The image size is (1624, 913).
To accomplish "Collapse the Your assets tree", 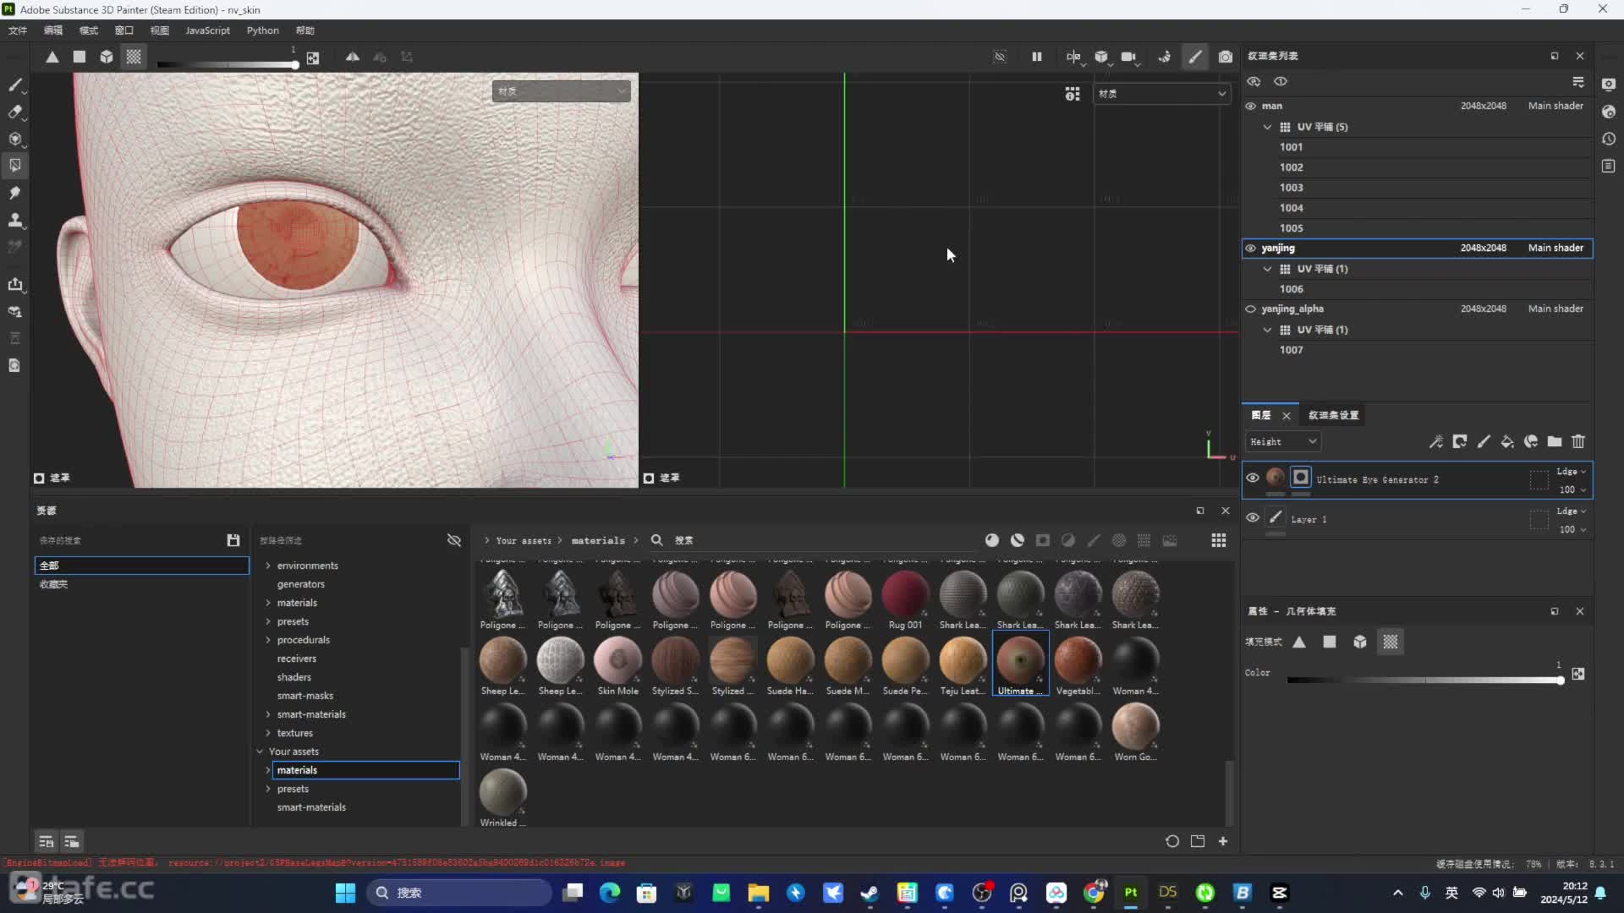I will (x=260, y=752).
